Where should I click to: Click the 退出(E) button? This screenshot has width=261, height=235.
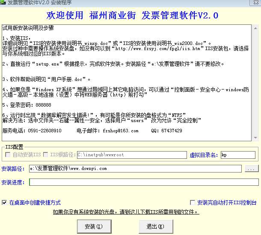tap(156, 226)
